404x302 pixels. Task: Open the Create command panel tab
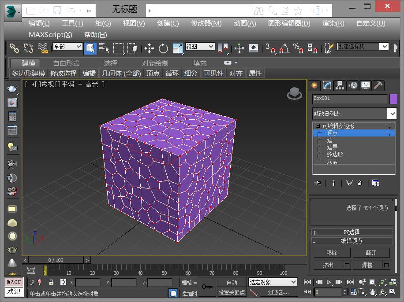(314, 85)
